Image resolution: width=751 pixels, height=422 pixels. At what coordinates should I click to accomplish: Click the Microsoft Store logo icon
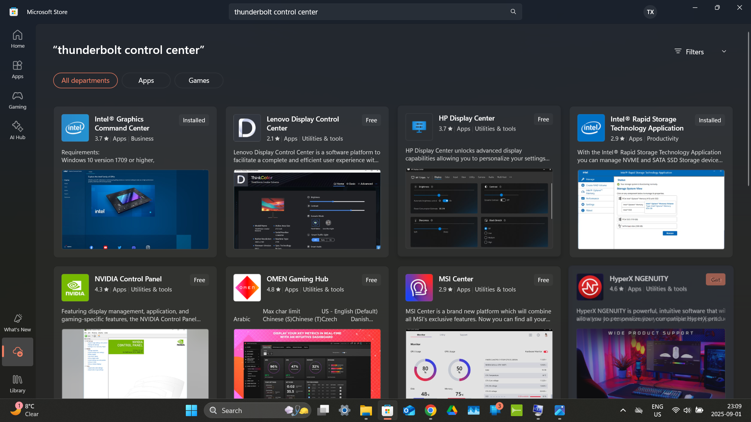tap(14, 12)
